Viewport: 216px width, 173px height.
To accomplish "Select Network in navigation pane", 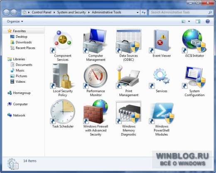I will click(19, 115).
